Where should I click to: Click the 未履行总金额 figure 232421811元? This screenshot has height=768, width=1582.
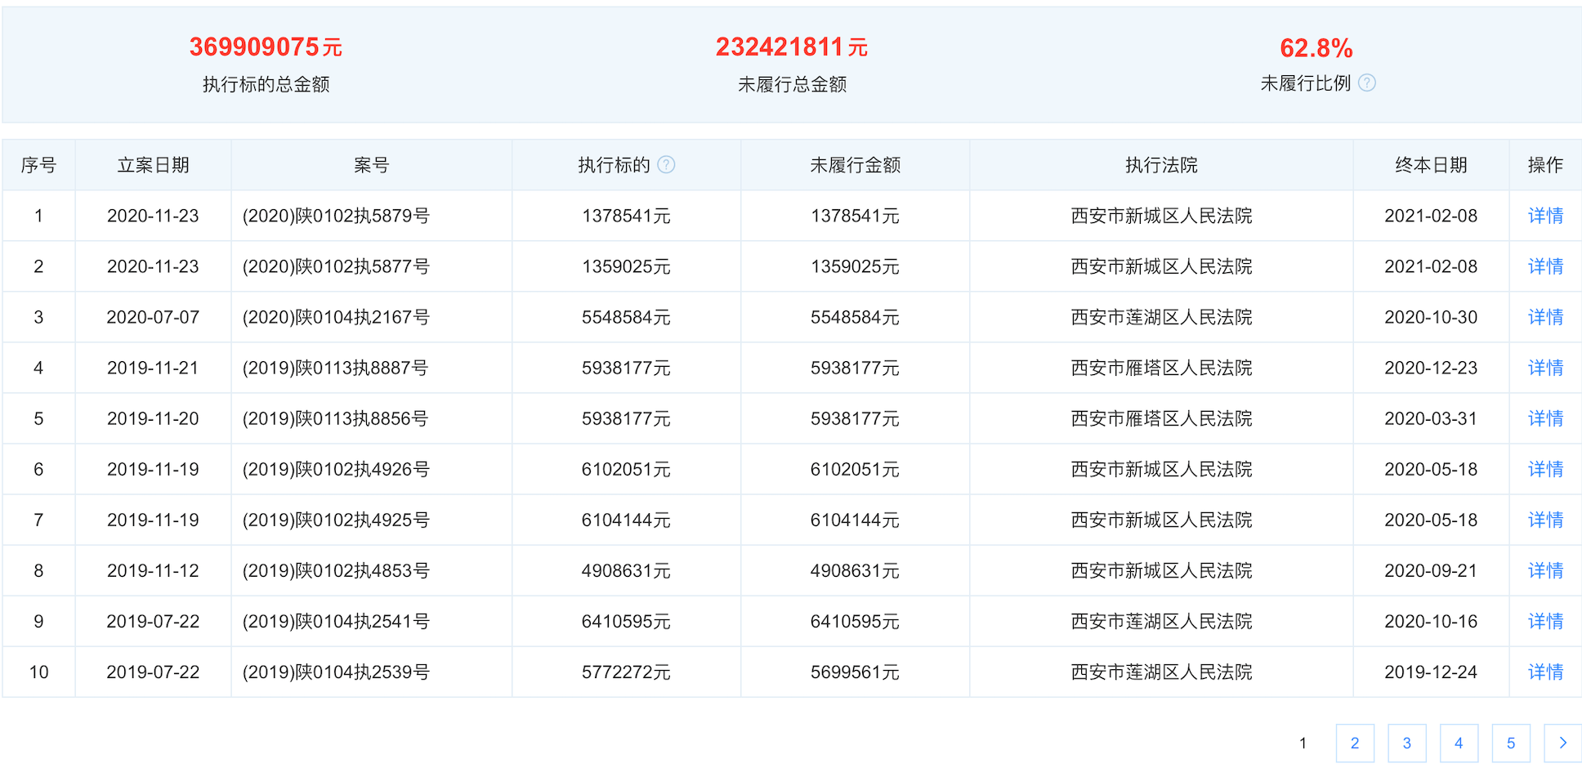(791, 47)
